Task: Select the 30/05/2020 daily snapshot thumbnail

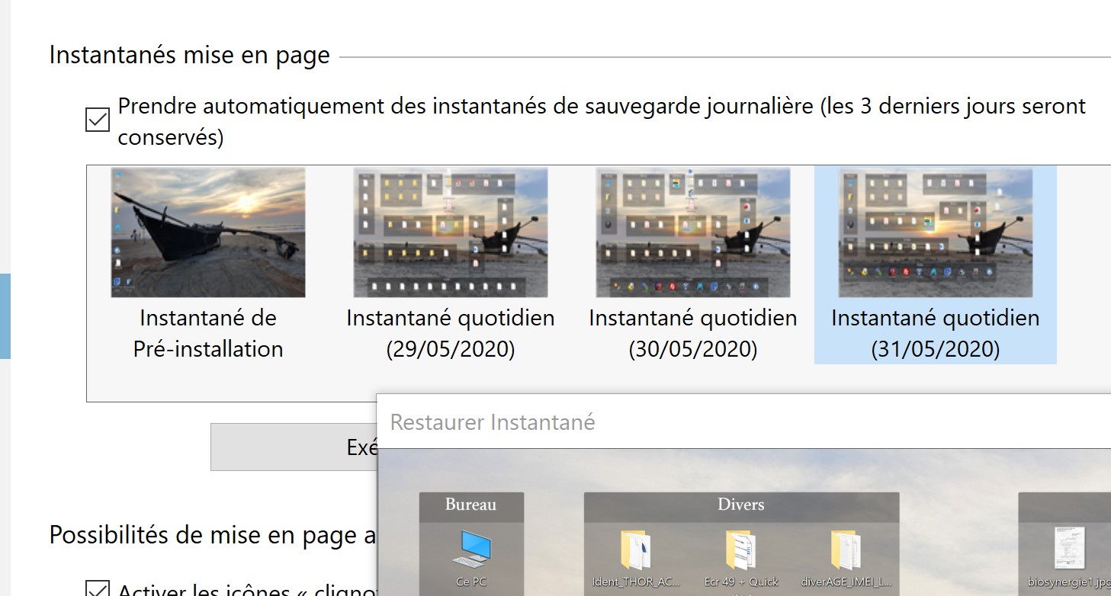Action: click(x=693, y=232)
